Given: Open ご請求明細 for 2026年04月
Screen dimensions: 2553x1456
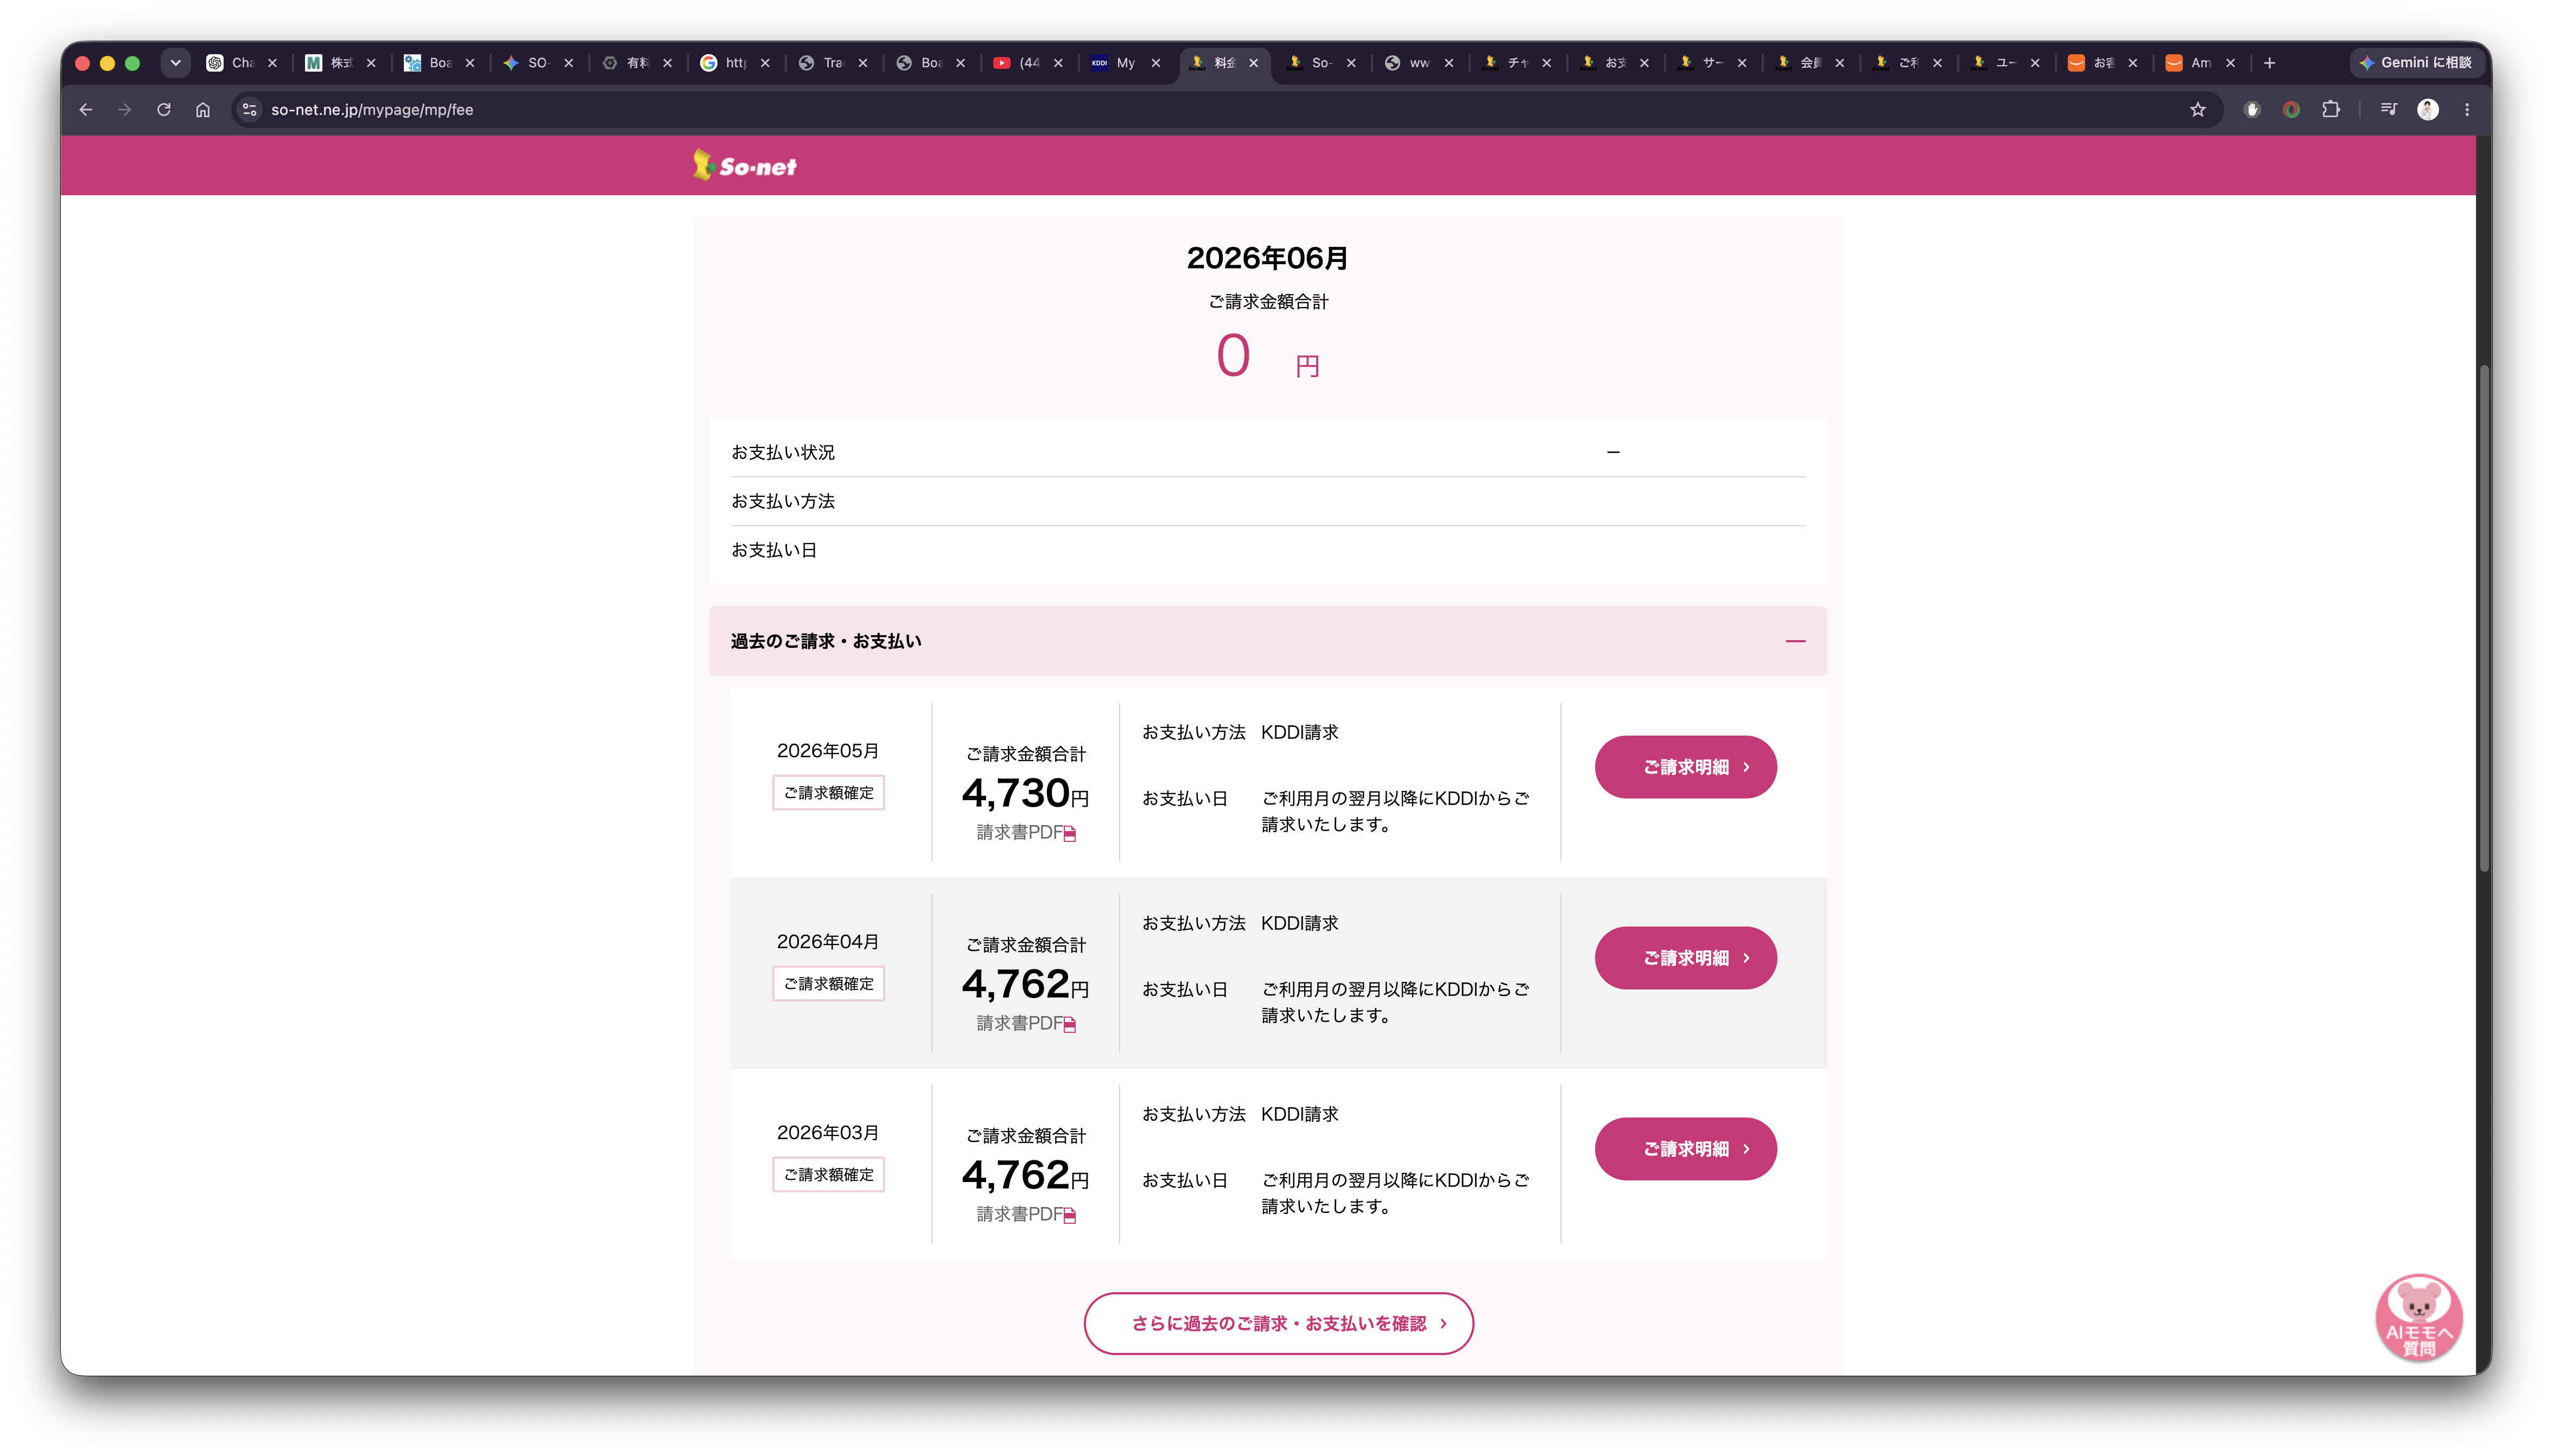Looking at the screenshot, I should (x=1686, y=958).
